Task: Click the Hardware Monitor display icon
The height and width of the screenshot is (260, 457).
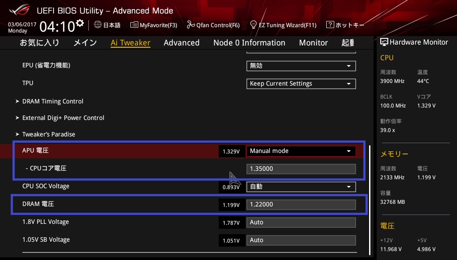Action: (x=384, y=42)
